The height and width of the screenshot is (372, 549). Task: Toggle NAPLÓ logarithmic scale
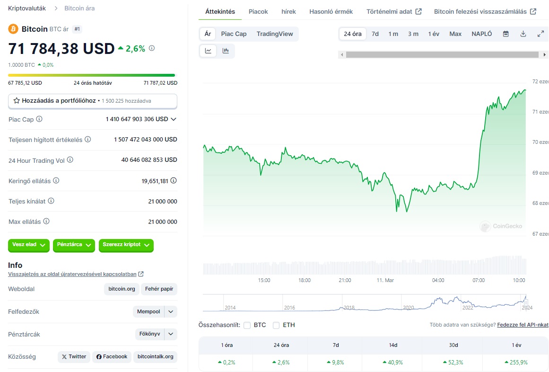point(482,34)
